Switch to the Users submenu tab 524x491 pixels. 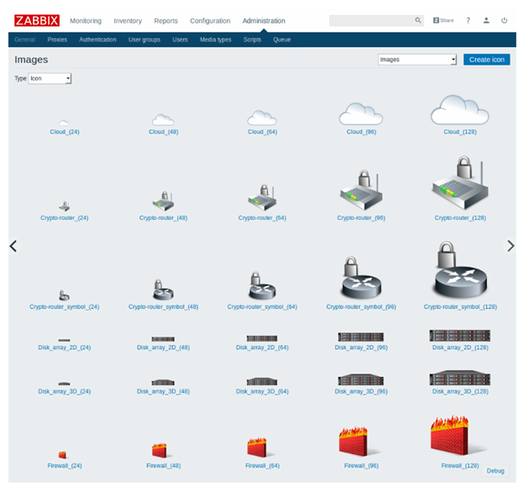coord(180,39)
